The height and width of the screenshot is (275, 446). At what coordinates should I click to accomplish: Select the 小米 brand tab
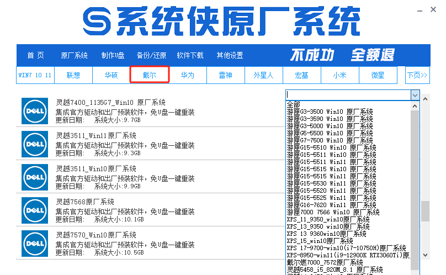340,75
